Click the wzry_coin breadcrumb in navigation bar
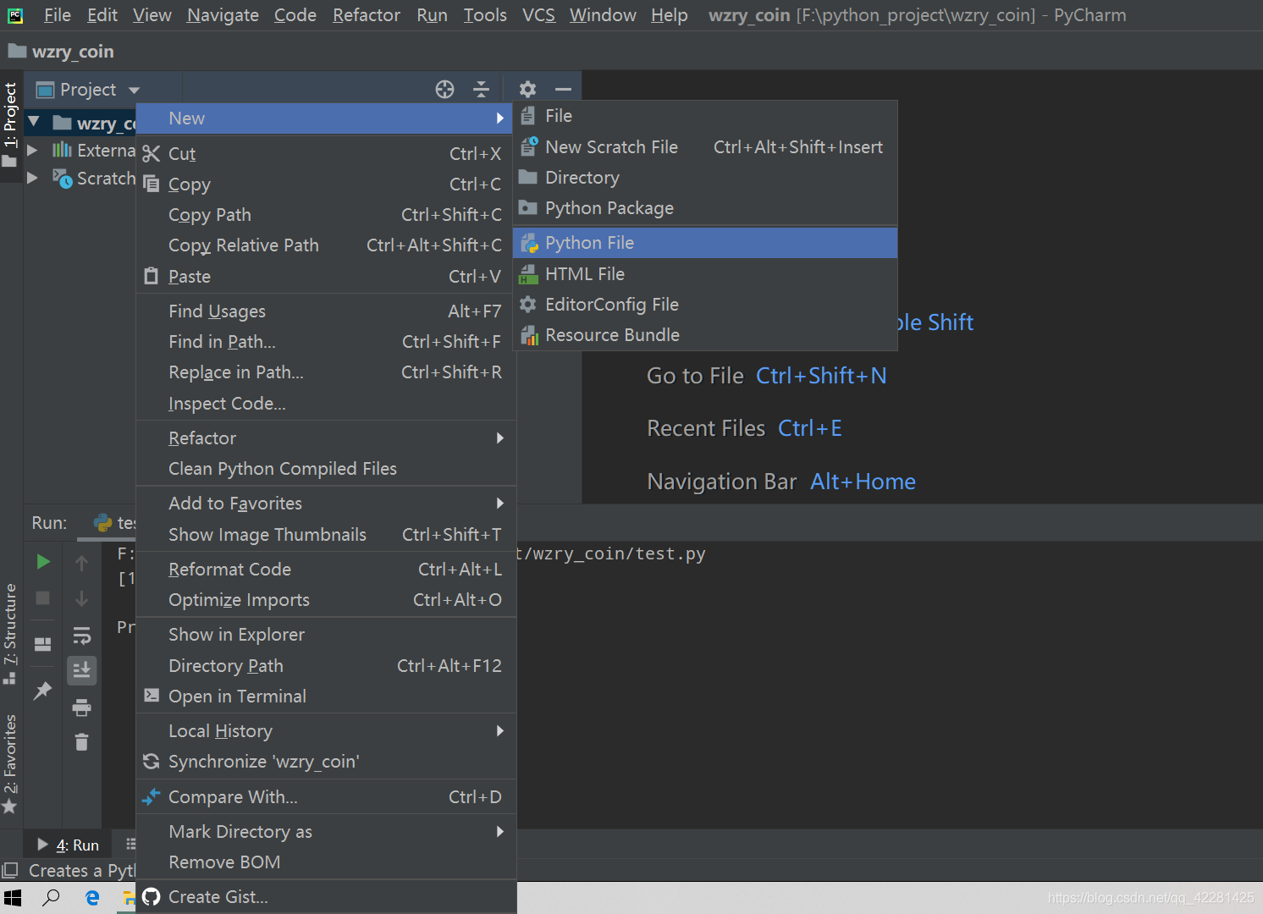The width and height of the screenshot is (1263, 914). 62,52
